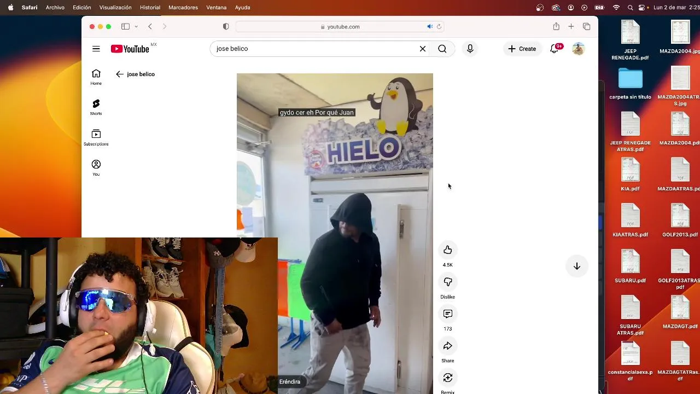Open YouTube notifications bell

(x=555, y=49)
